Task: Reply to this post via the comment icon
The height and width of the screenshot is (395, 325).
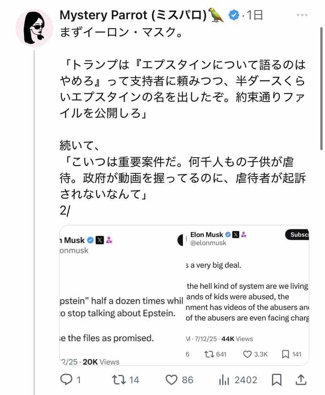Action: point(65,379)
